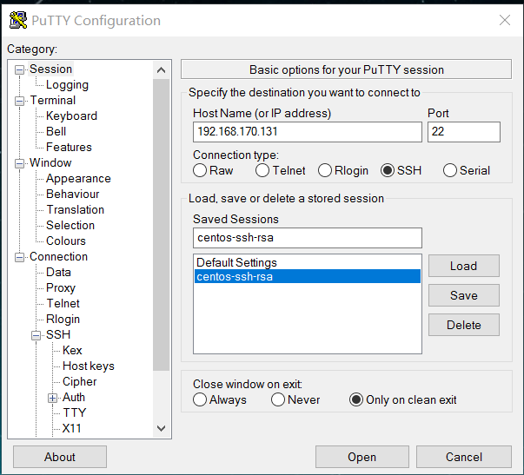Open the Bell settings category
Image resolution: width=524 pixels, height=475 pixels.
click(56, 132)
